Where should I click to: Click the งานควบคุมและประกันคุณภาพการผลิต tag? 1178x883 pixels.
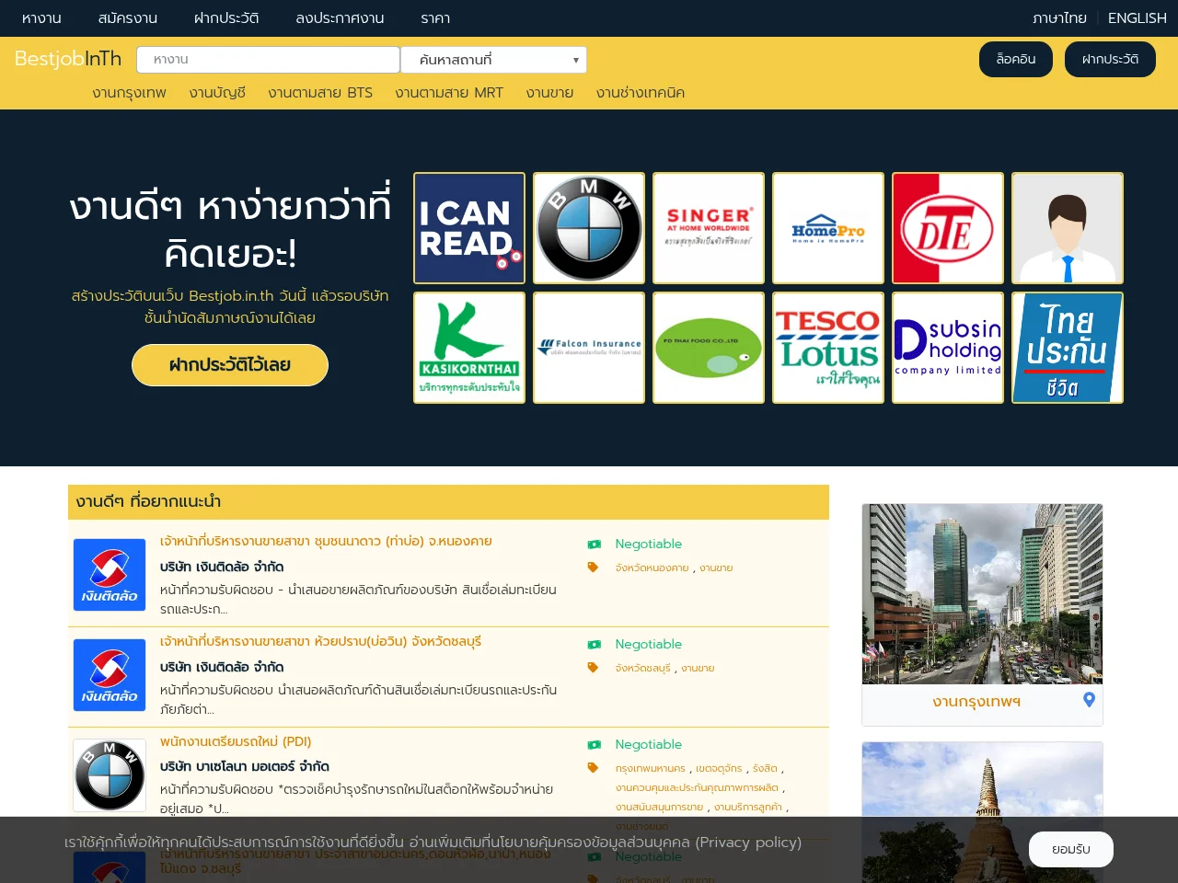pyautogui.click(x=697, y=788)
